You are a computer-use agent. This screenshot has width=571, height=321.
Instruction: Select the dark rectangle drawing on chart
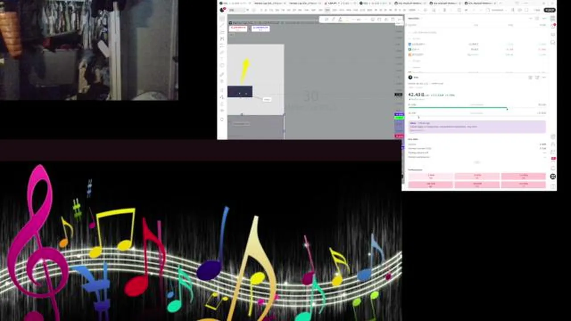coord(240,91)
